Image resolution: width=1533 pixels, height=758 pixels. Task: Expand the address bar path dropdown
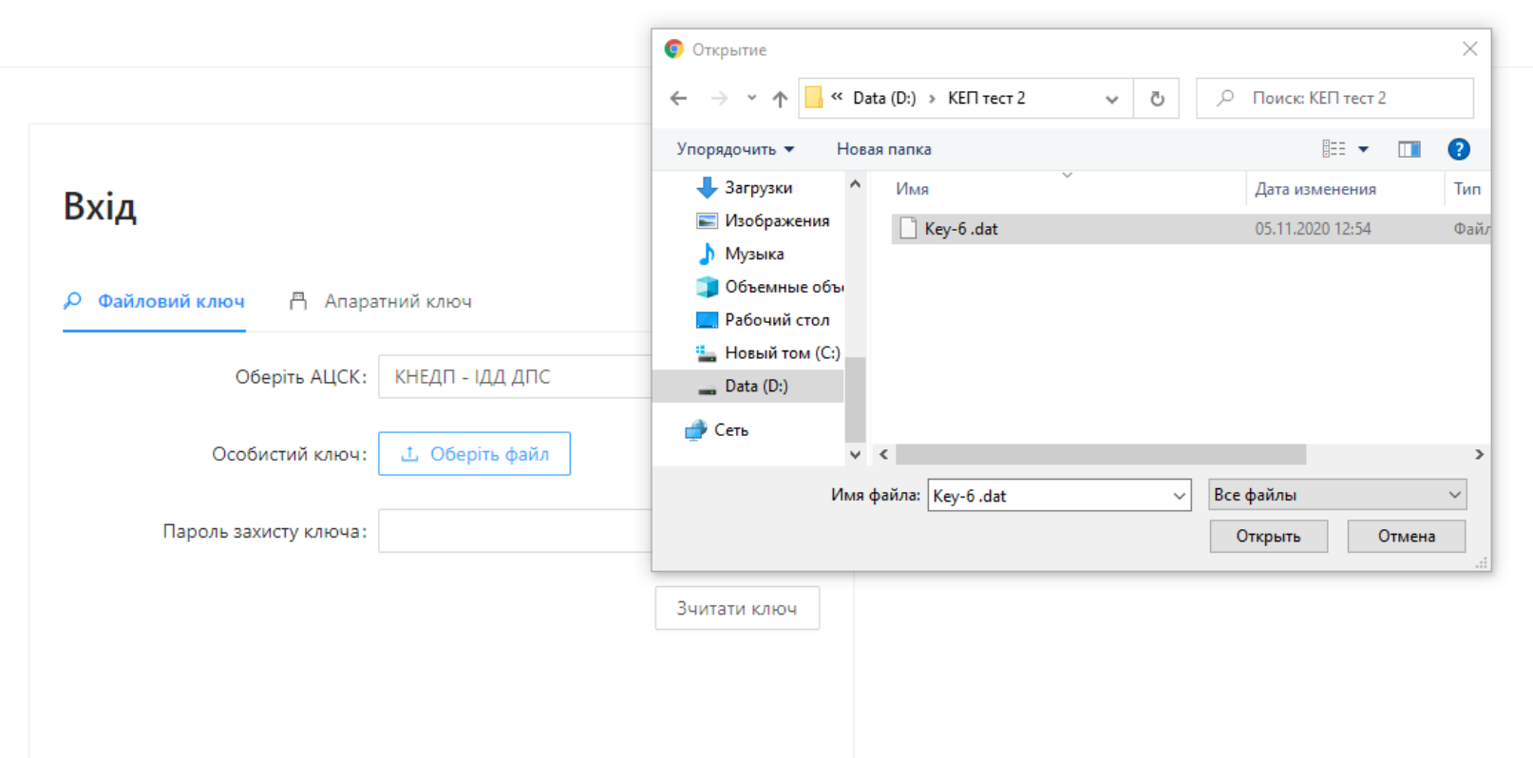click(x=1111, y=99)
